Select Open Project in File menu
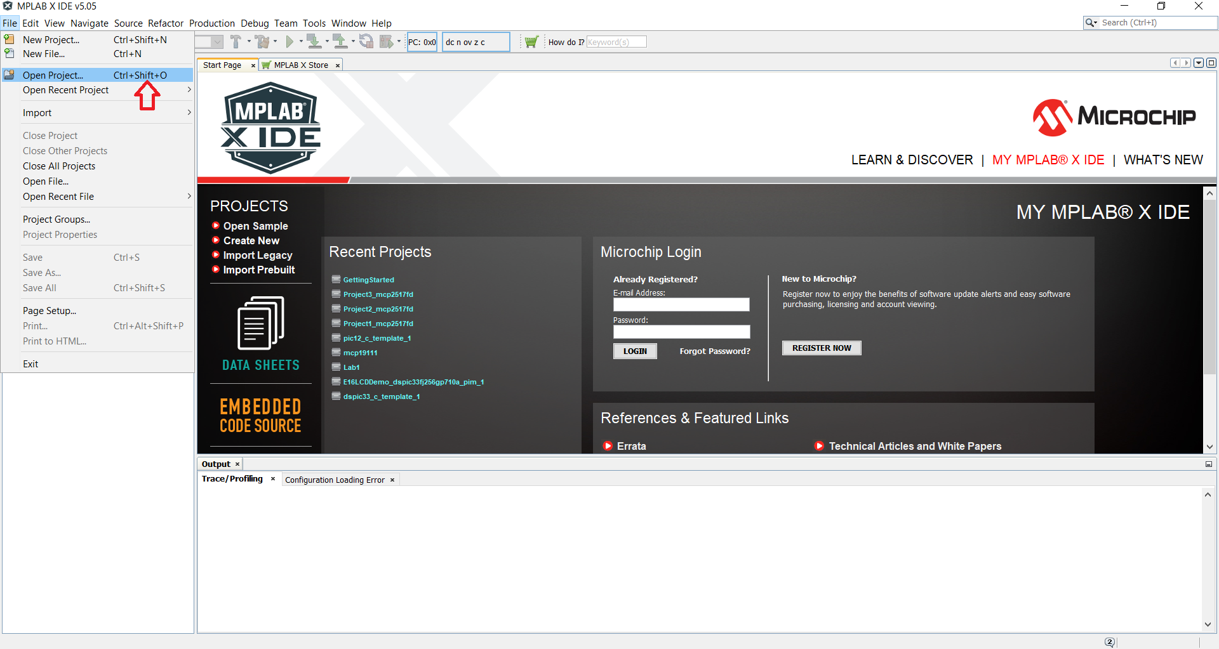Viewport: 1219px width, 649px height. click(x=53, y=75)
